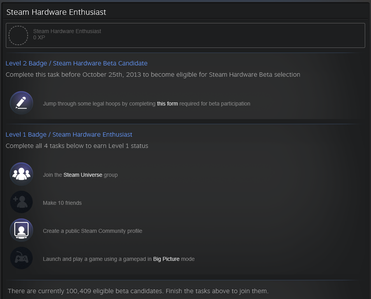Click Level 1 Badge / Steam Hardware Enthusiast heading

[x=69, y=135]
